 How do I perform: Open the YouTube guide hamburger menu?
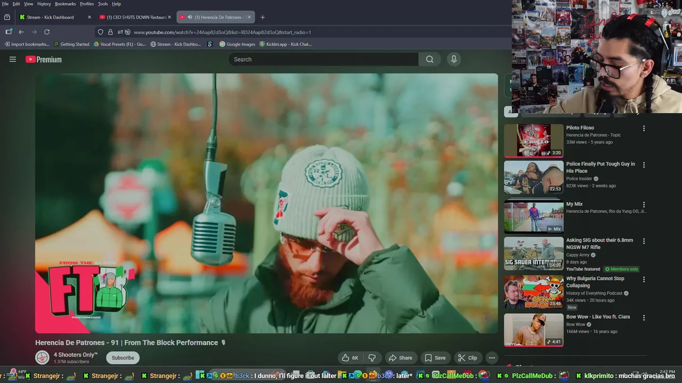click(13, 60)
